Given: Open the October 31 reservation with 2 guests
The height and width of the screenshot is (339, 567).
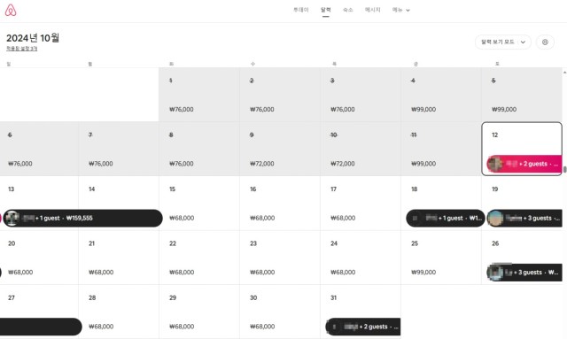Looking at the screenshot, I should coord(363,327).
